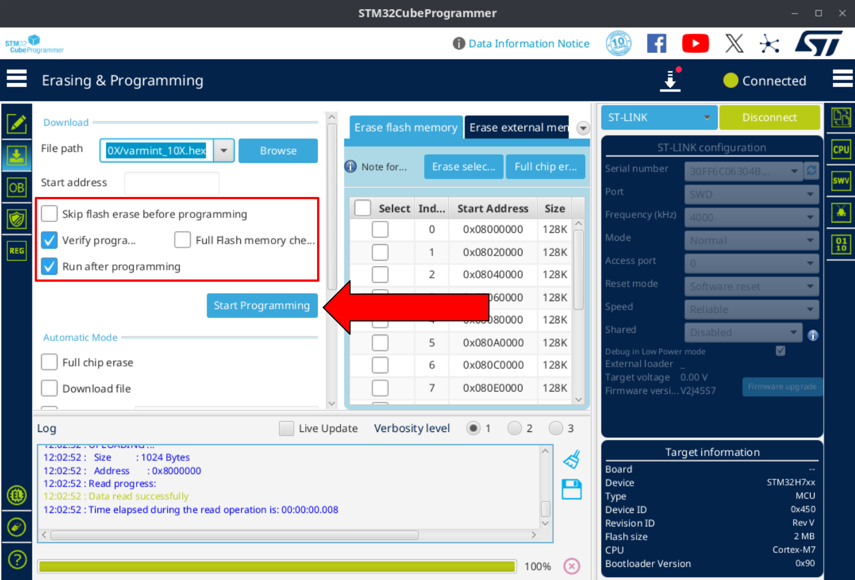Save the log with the floppy disk icon
The image size is (855, 580).
(x=572, y=489)
